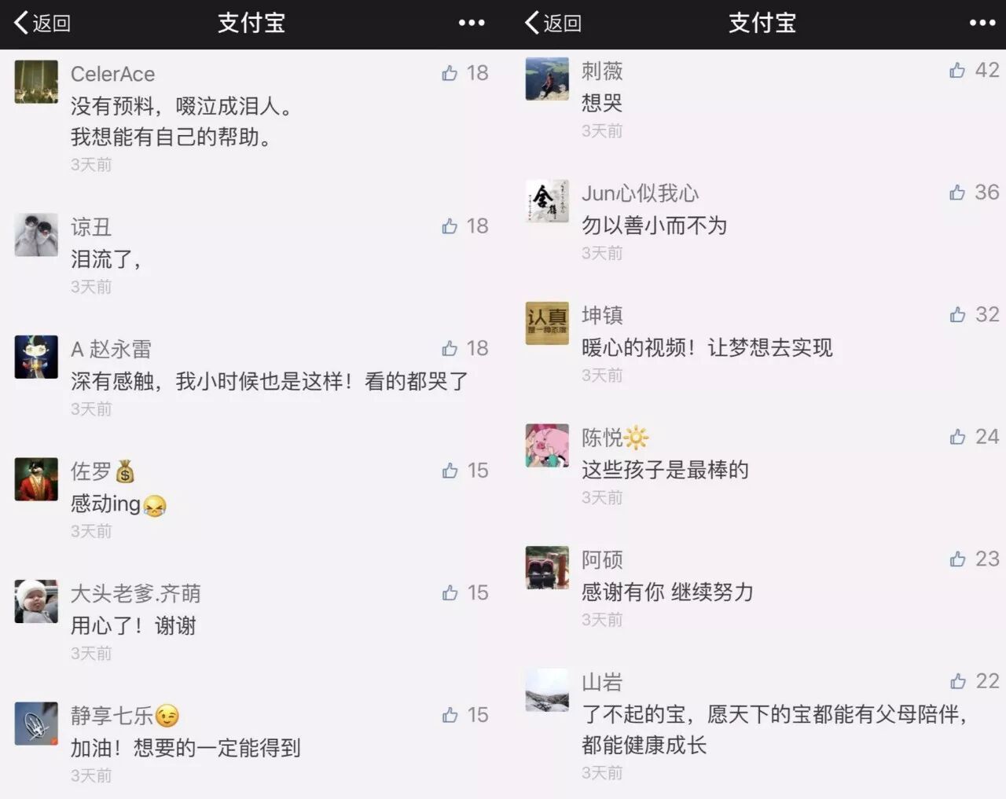Like 刺薇's comment showing 42 likes
Image resolution: width=1006 pixels, height=799 pixels.
957,70
